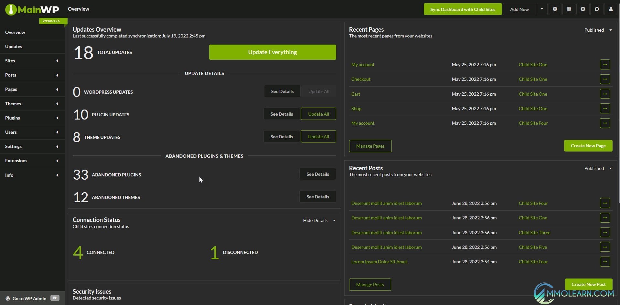This screenshot has height=305, width=620.
Task: Click Create New Post button
Action: tap(588, 284)
